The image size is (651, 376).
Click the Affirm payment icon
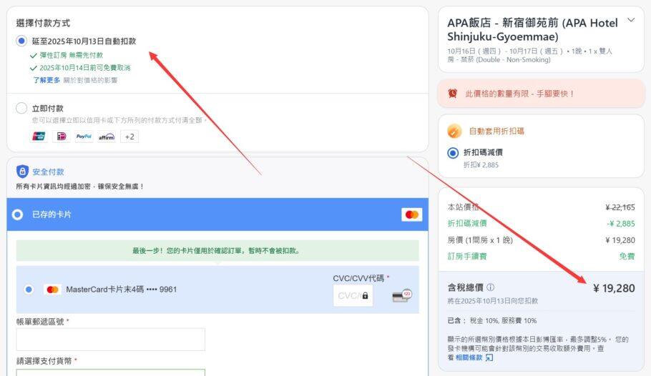pos(107,137)
